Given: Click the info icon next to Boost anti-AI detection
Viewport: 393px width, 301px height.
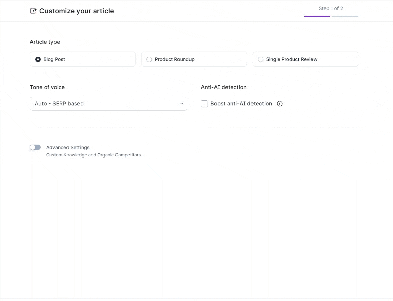Looking at the screenshot, I should [280, 104].
